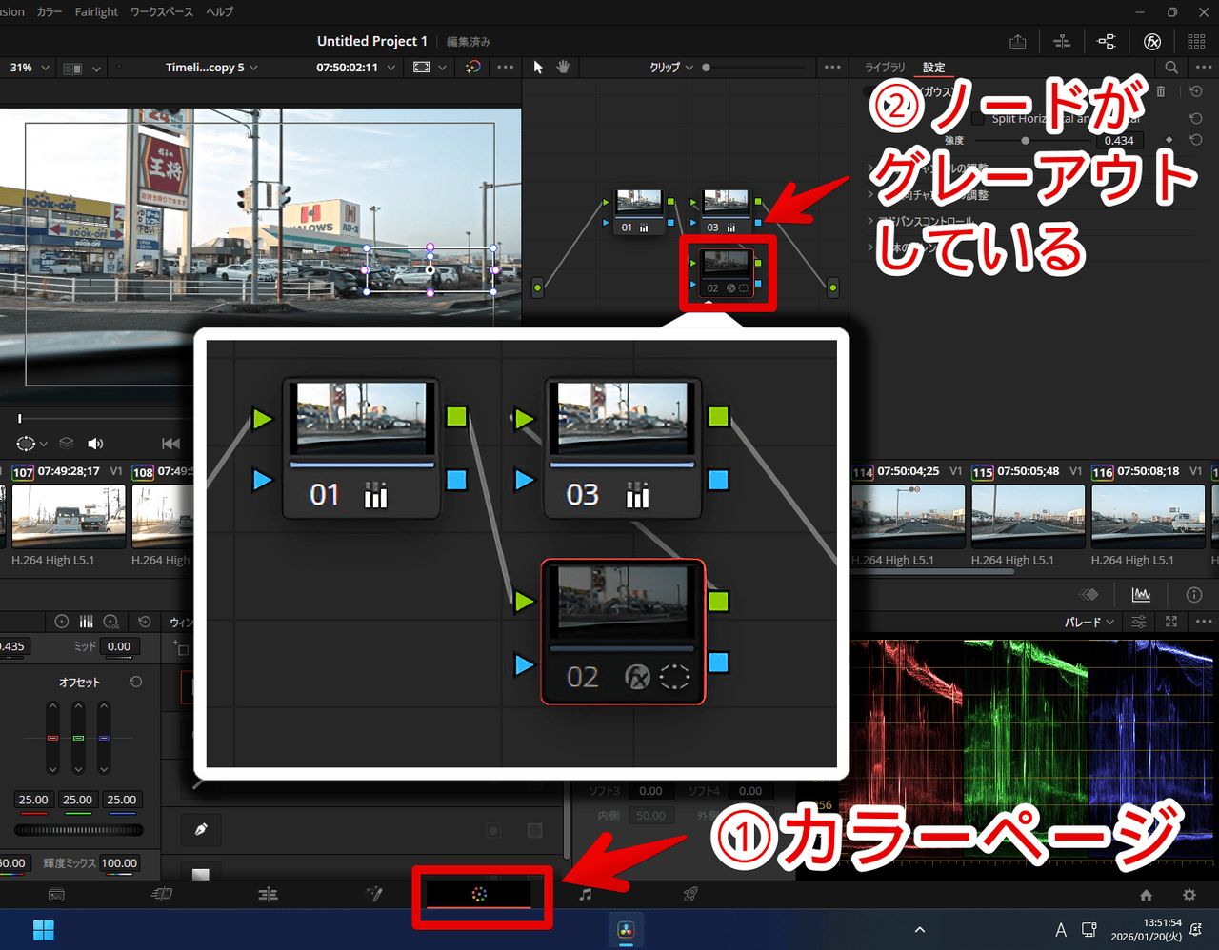Expand the パレード scope type dropdown
Screen dimensions: 1219x950
click(1089, 622)
